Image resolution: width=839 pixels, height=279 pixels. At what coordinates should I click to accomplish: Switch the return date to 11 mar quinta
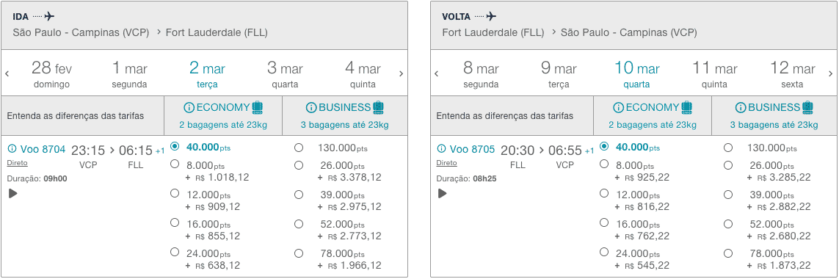tap(715, 74)
